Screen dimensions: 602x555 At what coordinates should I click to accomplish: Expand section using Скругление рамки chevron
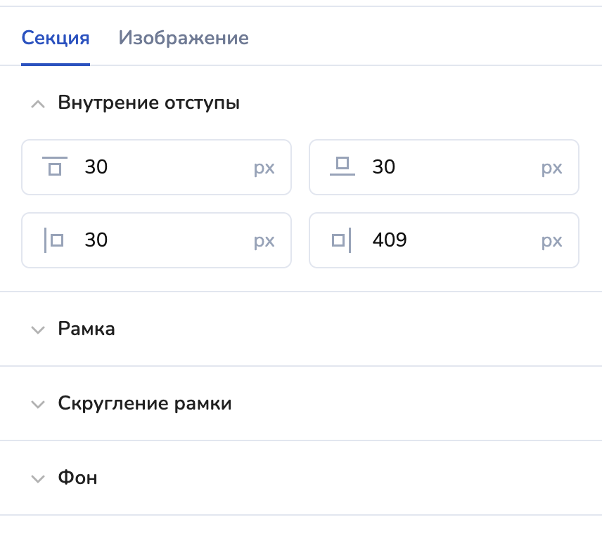click(38, 404)
